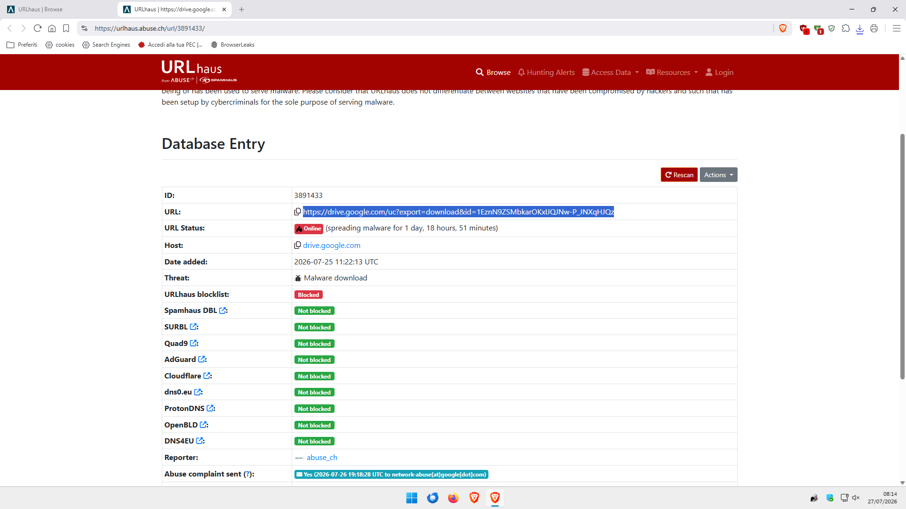The height and width of the screenshot is (509, 906).
Task: Click the Brave Shields lion icon
Action: point(783,28)
